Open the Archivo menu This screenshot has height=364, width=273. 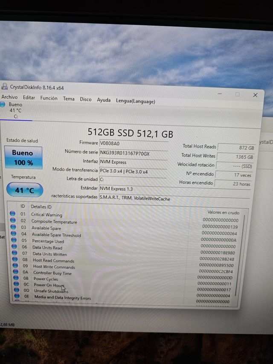tap(9, 97)
